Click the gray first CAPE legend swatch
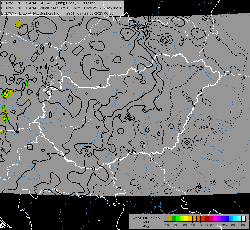The image size is (250, 230). pyautogui.click(x=166, y=218)
